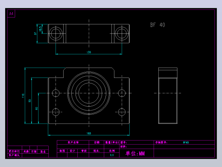Select the '37' depth dimension text
The width and height of the screenshot is (222, 167).
(x=35, y=33)
